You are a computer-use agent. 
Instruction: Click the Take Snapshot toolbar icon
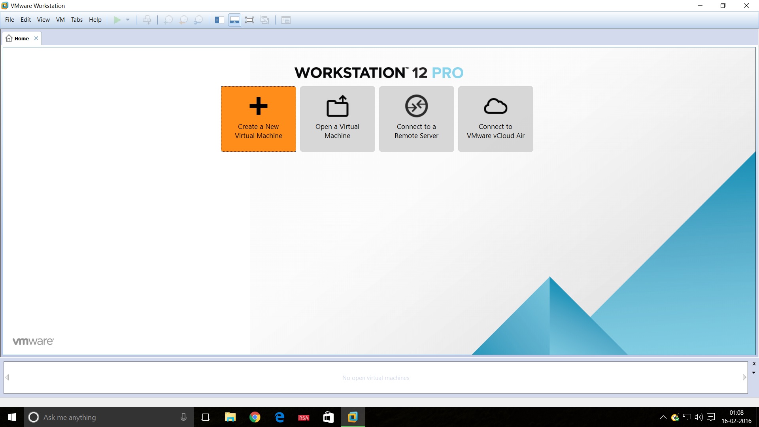pos(168,20)
